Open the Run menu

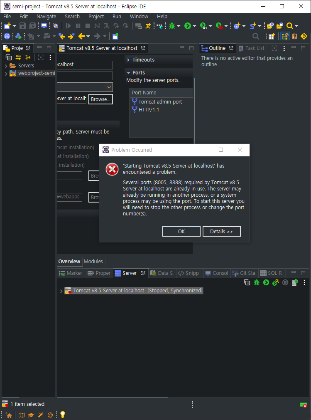click(117, 16)
